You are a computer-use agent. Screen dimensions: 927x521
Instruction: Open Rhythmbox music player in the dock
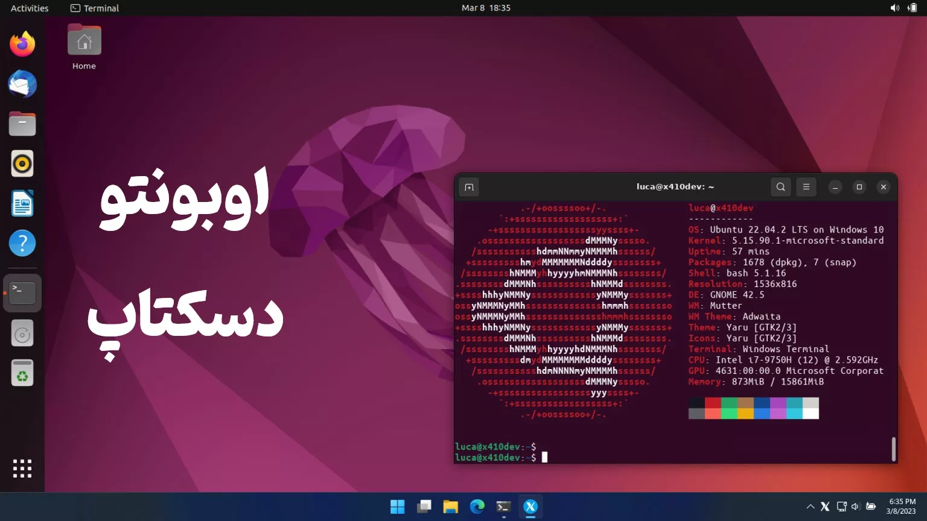22,163
